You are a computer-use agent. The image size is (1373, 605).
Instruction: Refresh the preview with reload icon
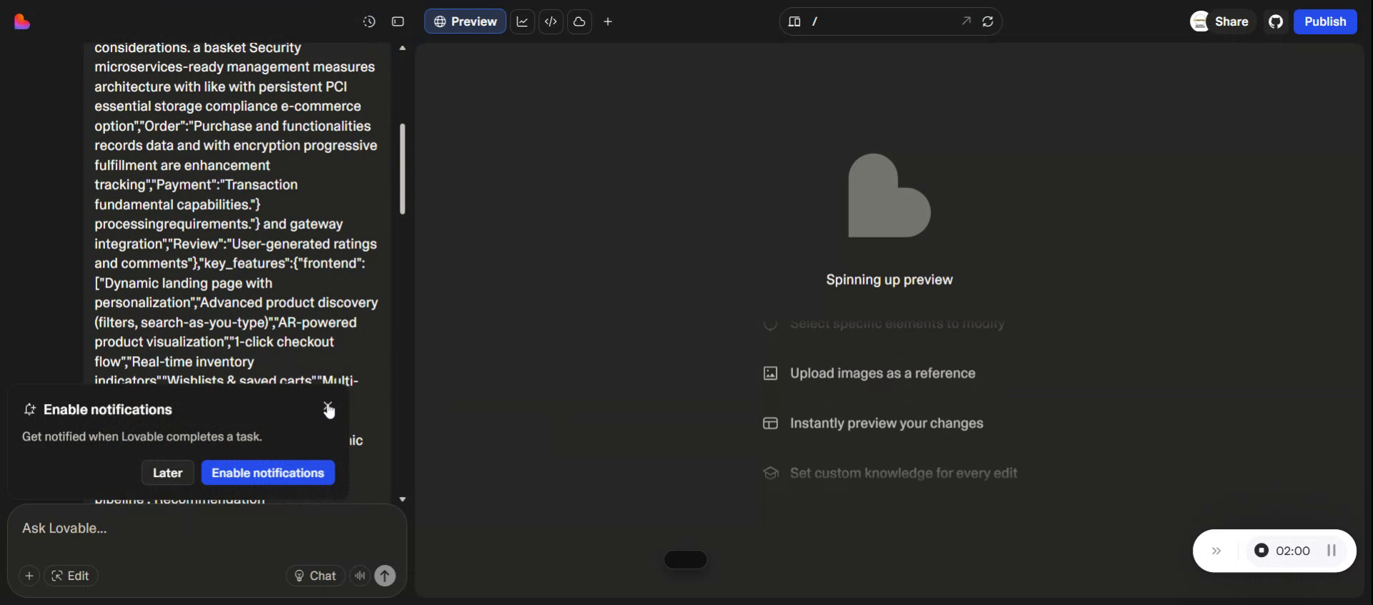point(988,21)
